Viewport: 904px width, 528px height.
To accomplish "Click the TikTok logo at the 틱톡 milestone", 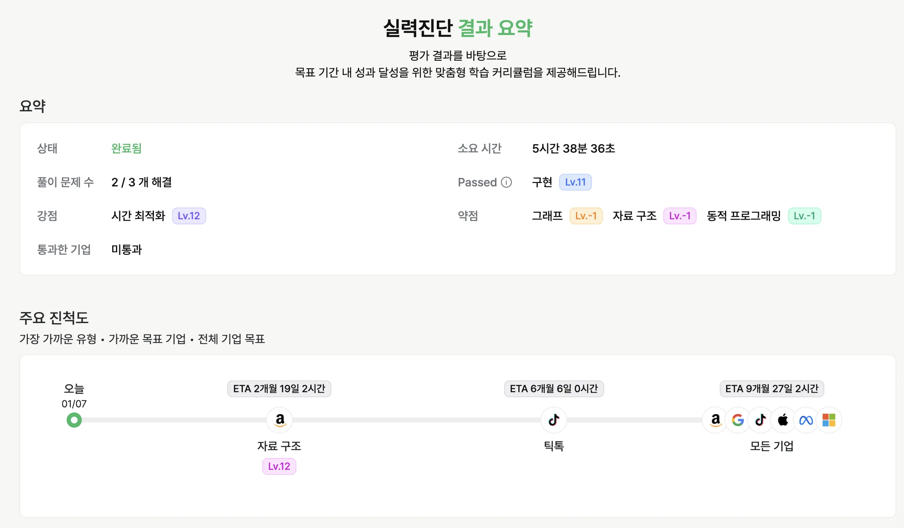I will click(x=554, y=420).
